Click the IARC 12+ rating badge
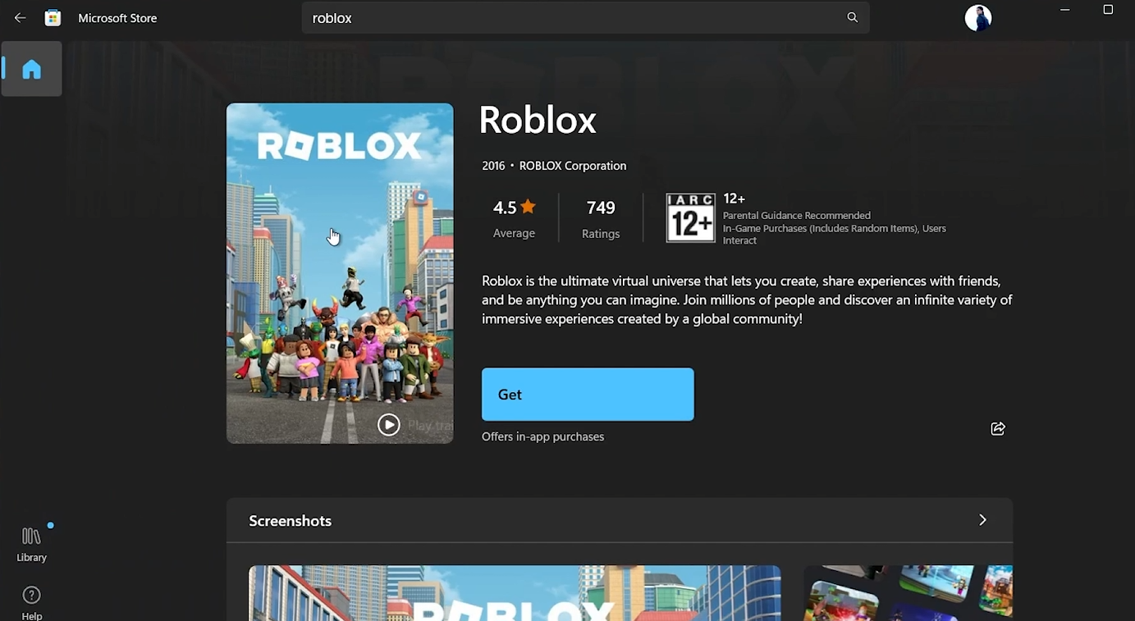Screen dimensions: 1135x621 tap(690, 217)
